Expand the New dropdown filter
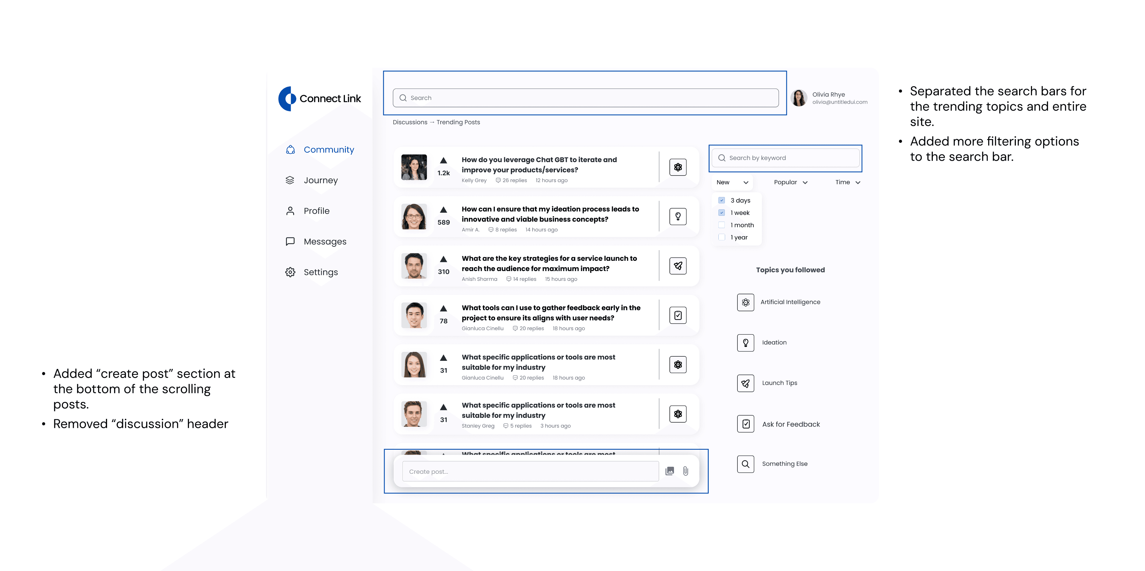Screen dimensions: 1145x571 click(732, 182)
